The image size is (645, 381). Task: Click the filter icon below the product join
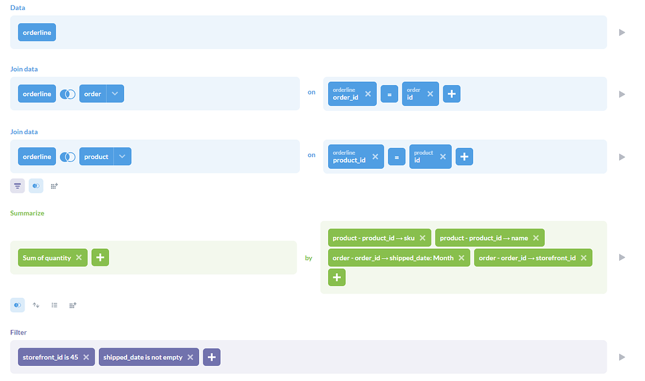[17, 186]
